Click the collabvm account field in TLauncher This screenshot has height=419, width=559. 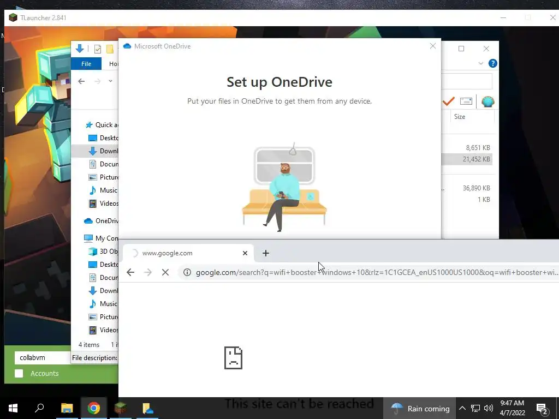pyautogui.click(x=43, y=358)
